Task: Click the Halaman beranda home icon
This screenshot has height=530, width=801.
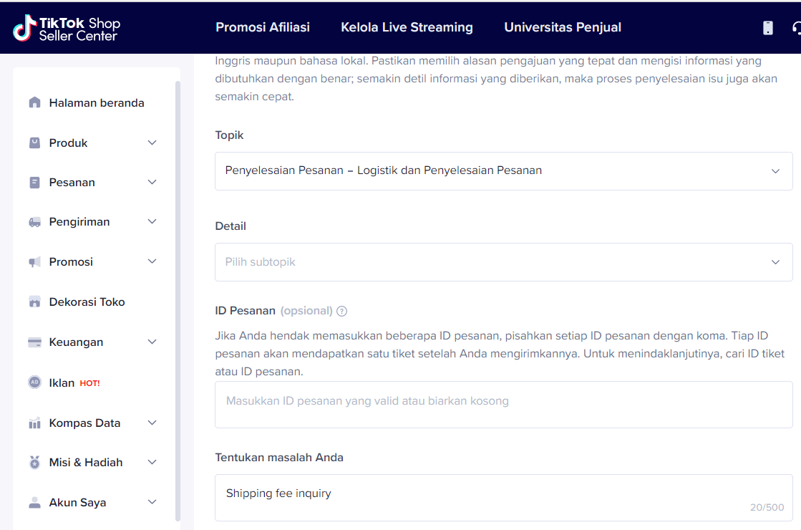Action: (x=34, y=102)
